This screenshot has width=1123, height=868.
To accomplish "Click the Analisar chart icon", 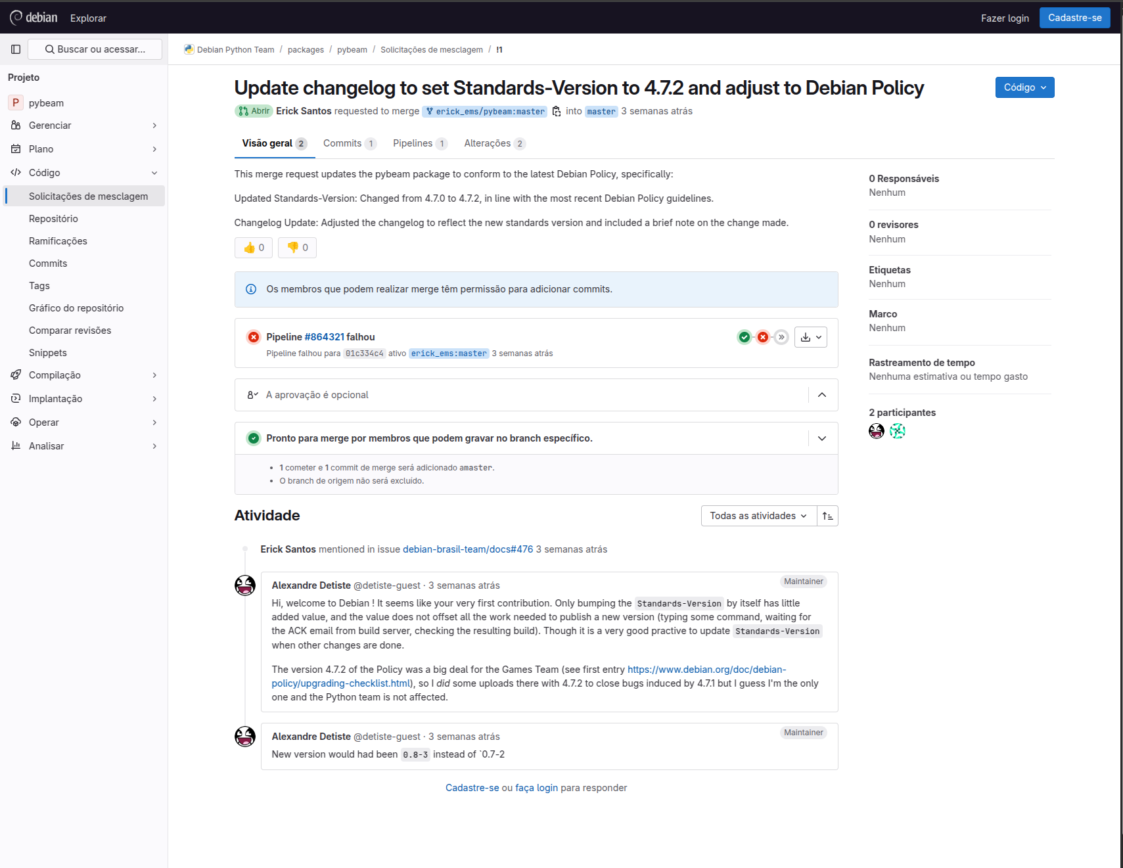I will 16,446.
